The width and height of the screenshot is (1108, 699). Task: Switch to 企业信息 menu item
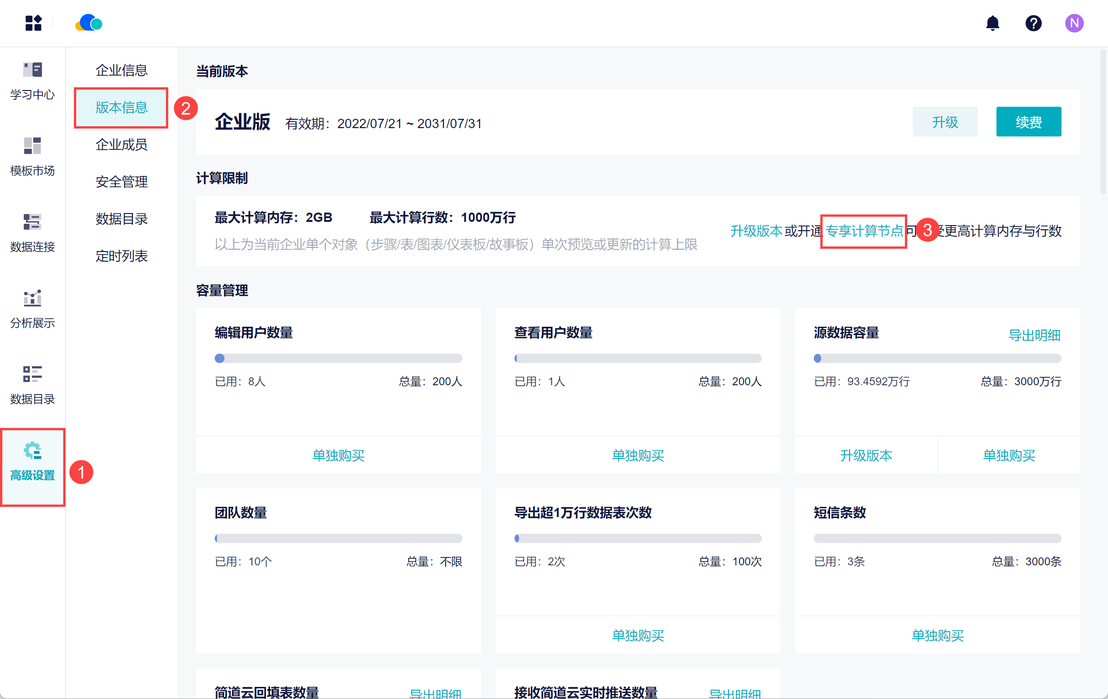tap(121, 70)
